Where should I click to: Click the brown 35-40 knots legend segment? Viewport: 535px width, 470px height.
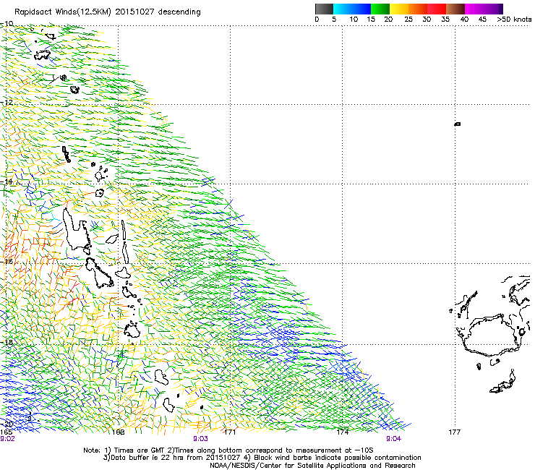(x=455, y=9)
